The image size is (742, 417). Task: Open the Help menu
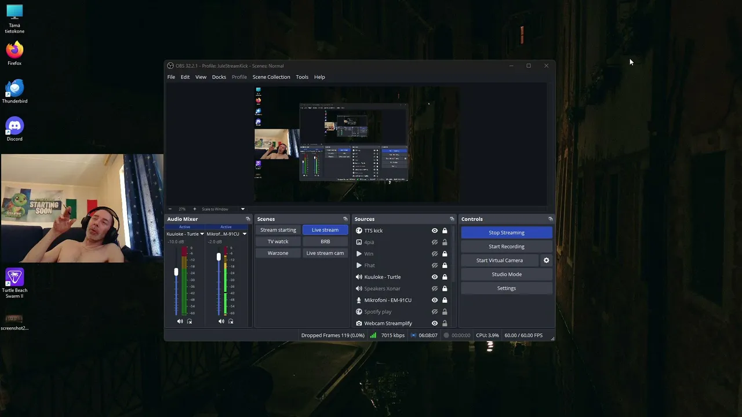(319, 77)
